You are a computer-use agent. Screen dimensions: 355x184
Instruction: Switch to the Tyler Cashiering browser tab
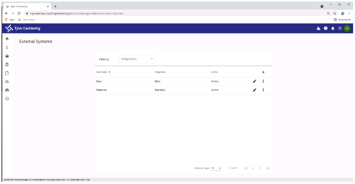click(x=27, y=6)
